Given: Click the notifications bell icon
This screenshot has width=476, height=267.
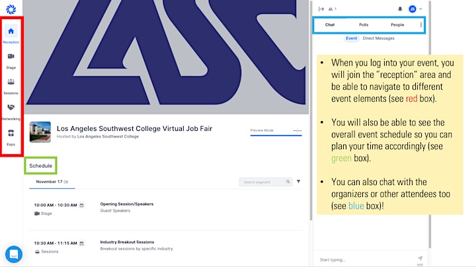Looking at the screenshot, I should (400, 9).
